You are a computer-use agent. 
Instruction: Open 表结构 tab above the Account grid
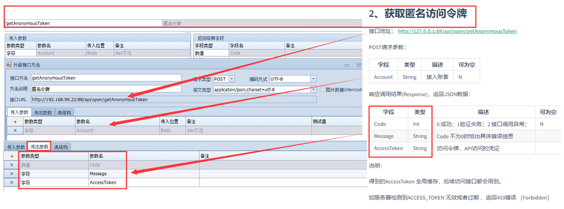65,112
